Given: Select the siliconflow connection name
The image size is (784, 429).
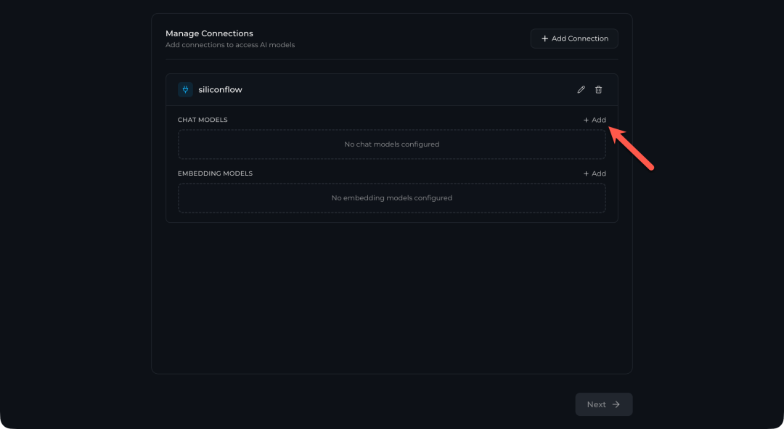Looking at the screenshot, I should coord(220,90).
